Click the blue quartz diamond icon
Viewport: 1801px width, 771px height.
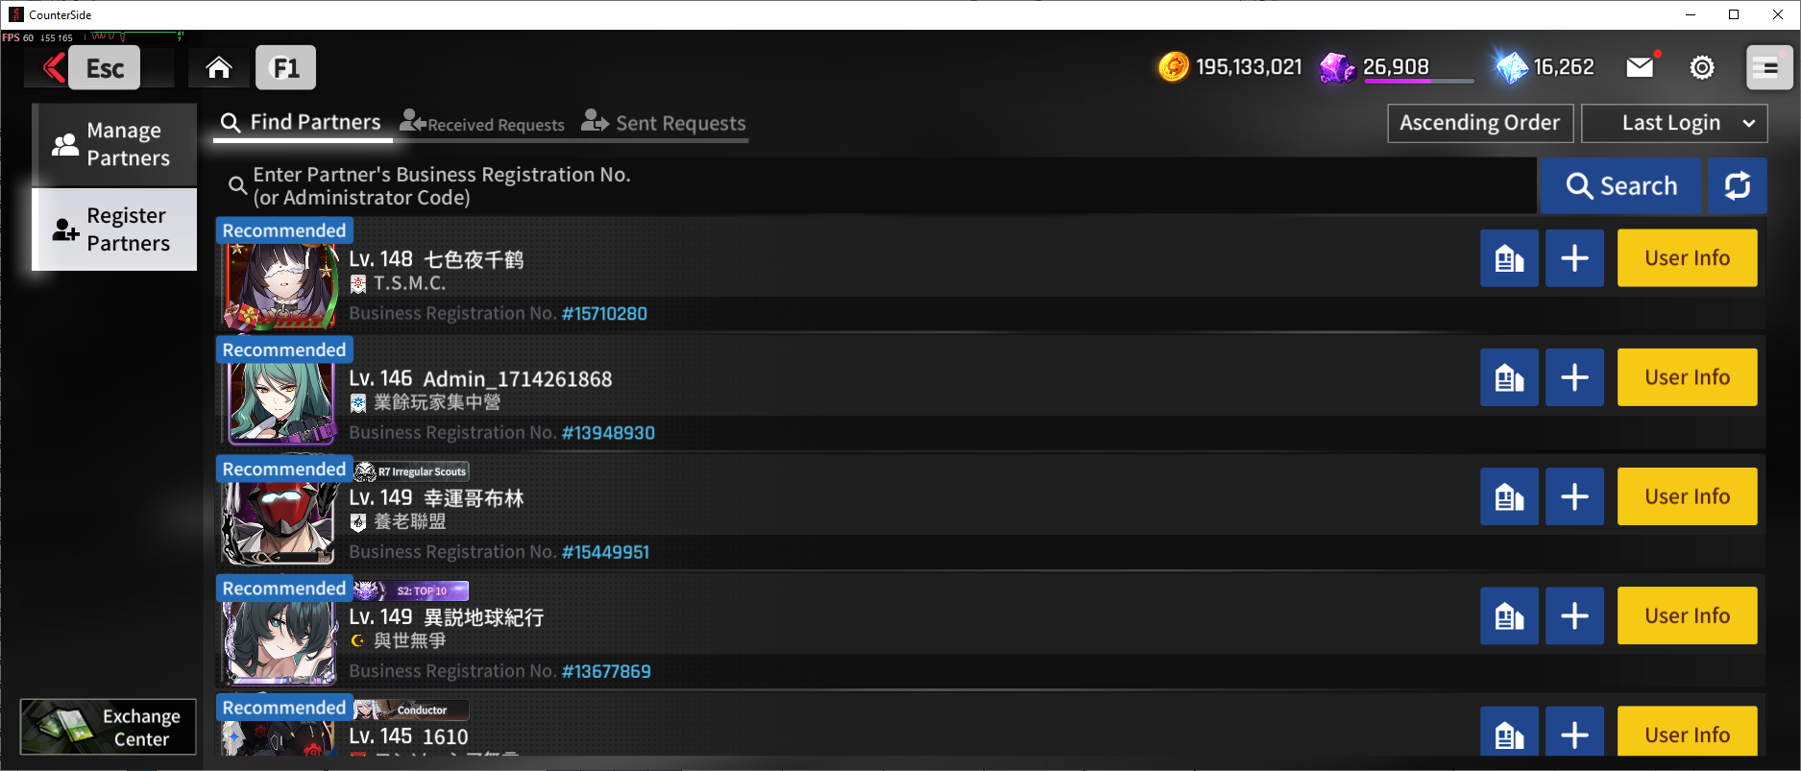[1511, 67]
